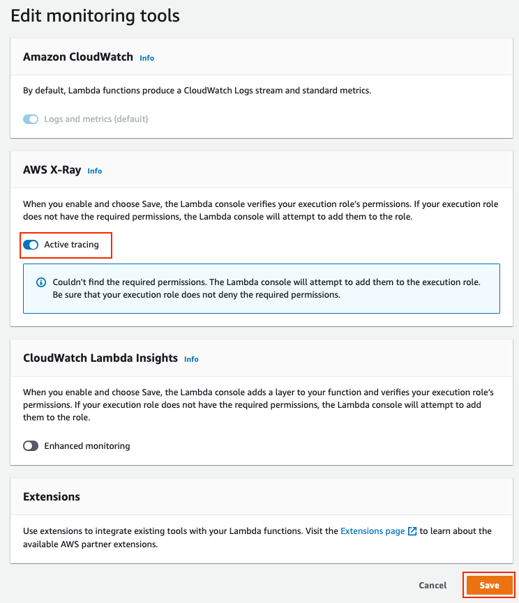Click the Enhanced monitoring label text
This screenshot has height=603, width=519.
coord(87,445)
